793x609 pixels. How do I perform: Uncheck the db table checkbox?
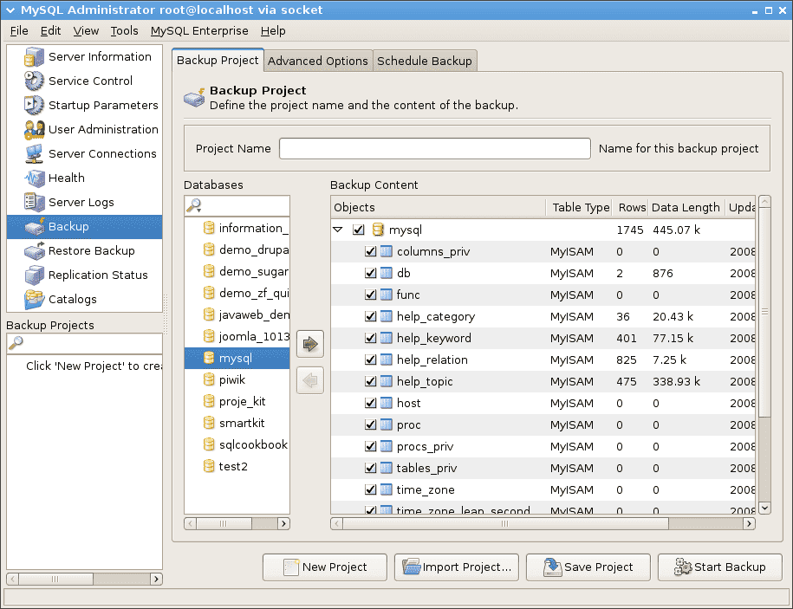[370, 273]
